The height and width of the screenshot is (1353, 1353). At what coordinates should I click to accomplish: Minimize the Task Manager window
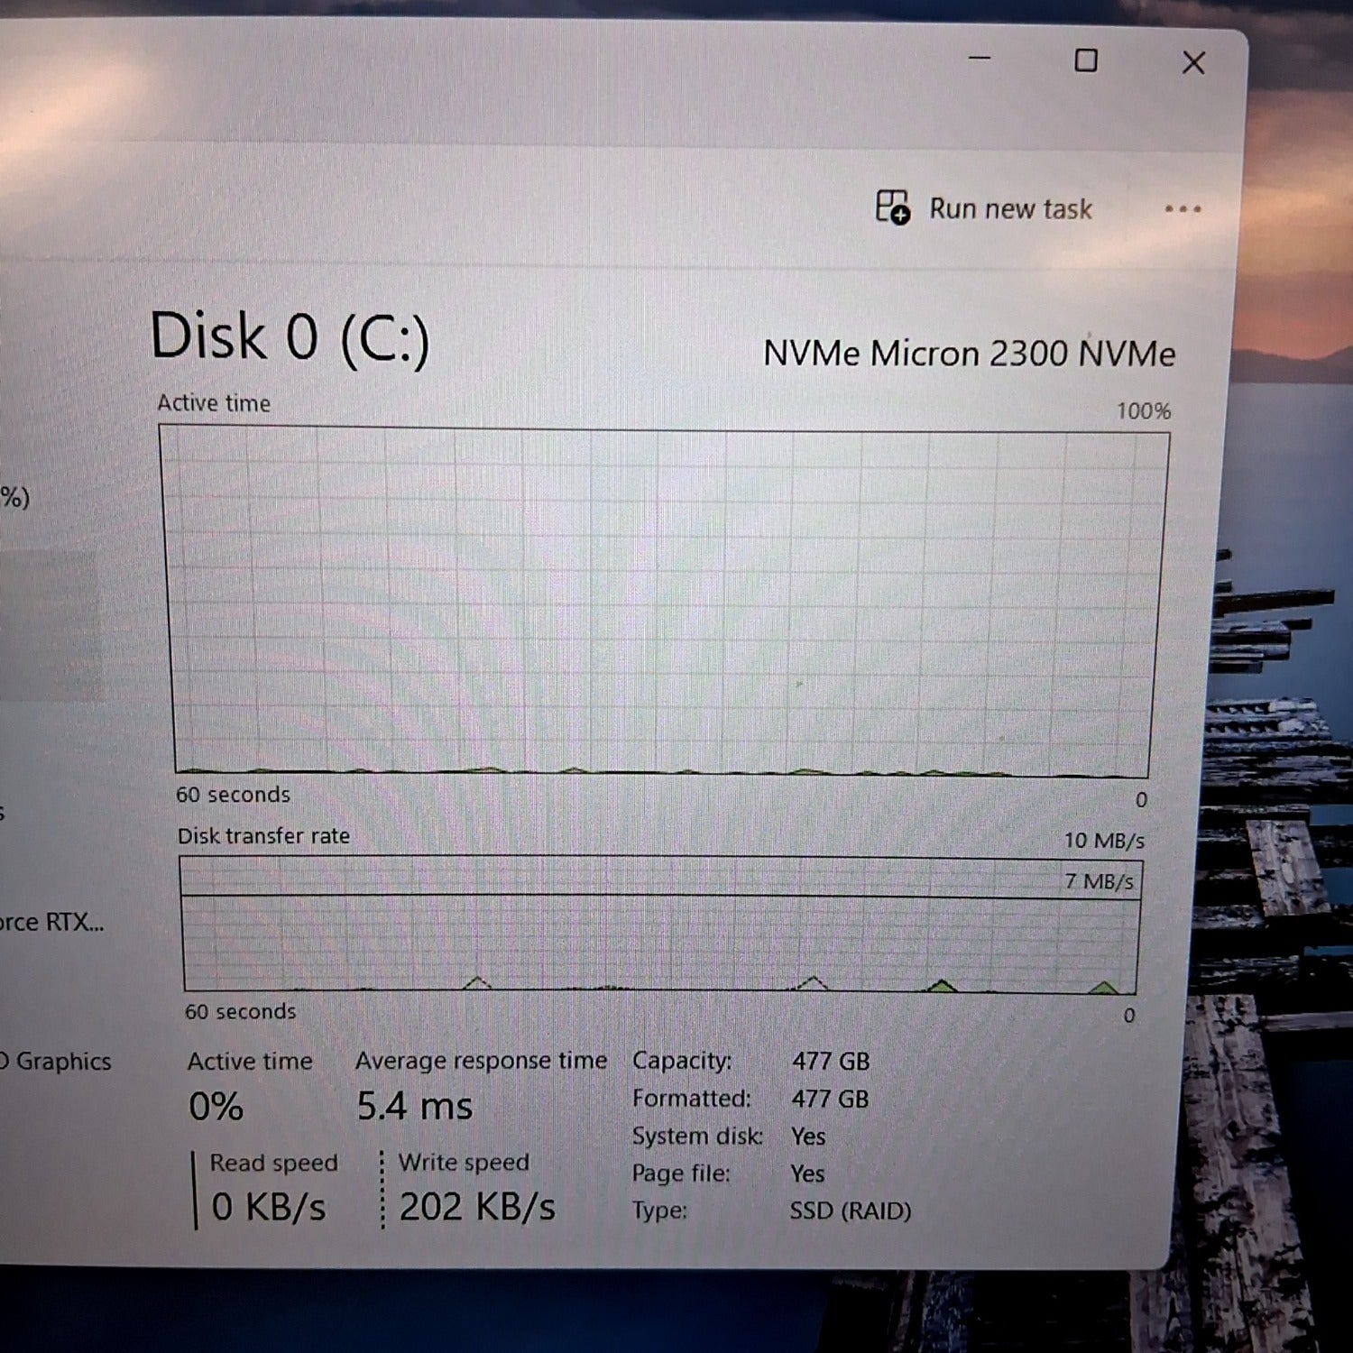980,61
